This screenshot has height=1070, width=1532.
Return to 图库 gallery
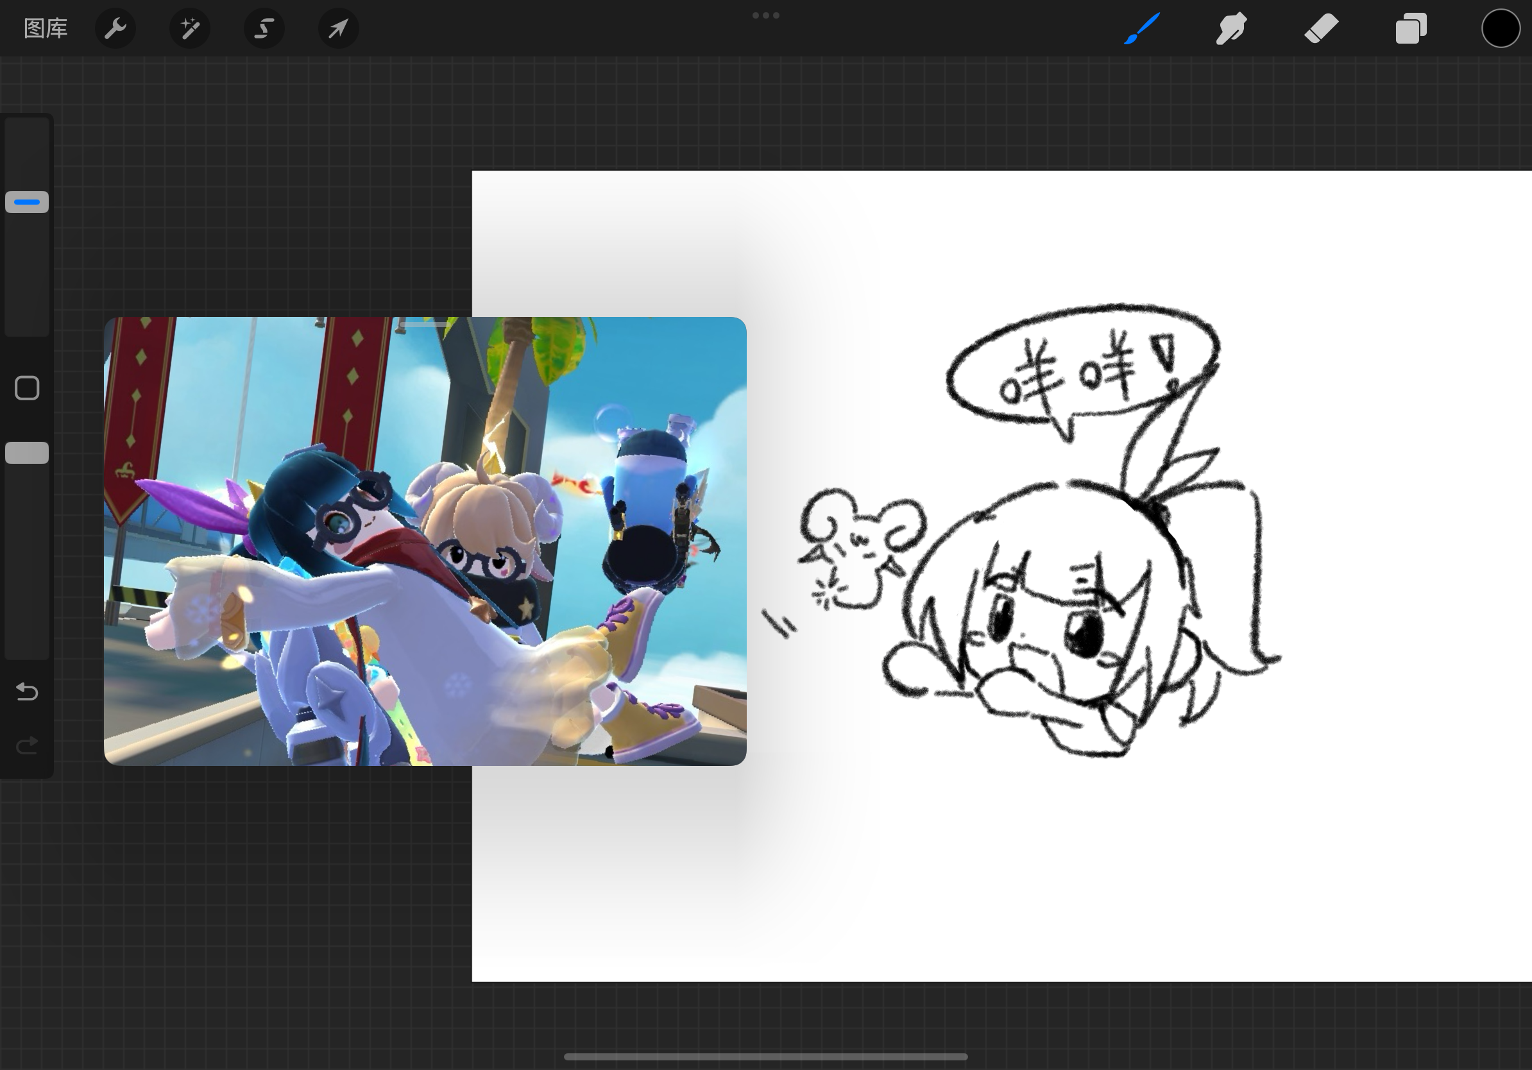point(46,29)
